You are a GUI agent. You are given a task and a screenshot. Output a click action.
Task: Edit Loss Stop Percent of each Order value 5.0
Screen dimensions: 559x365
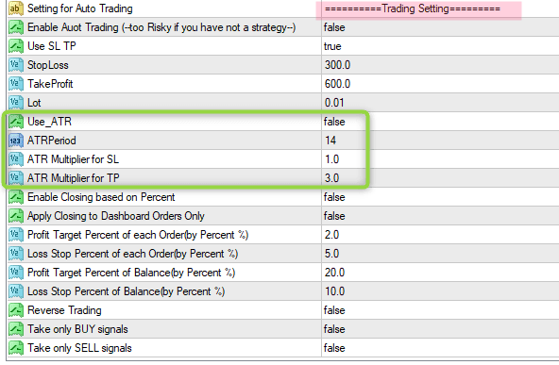pos(332,254)
